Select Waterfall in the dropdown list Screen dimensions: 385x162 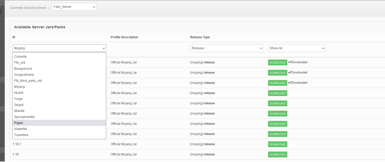[21, 129]
